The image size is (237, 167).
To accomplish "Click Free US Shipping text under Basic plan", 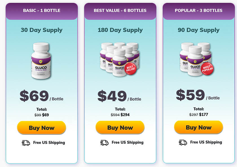I will (x=49, y=142).
